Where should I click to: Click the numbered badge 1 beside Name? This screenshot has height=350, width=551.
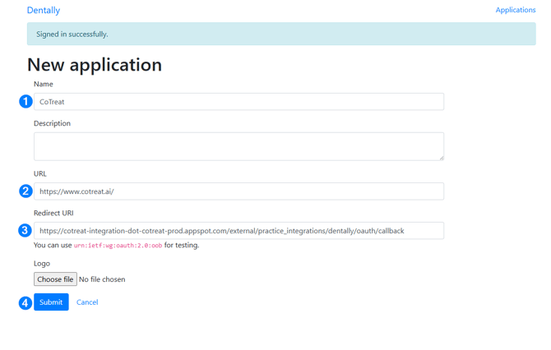click(x=25, y=101)
